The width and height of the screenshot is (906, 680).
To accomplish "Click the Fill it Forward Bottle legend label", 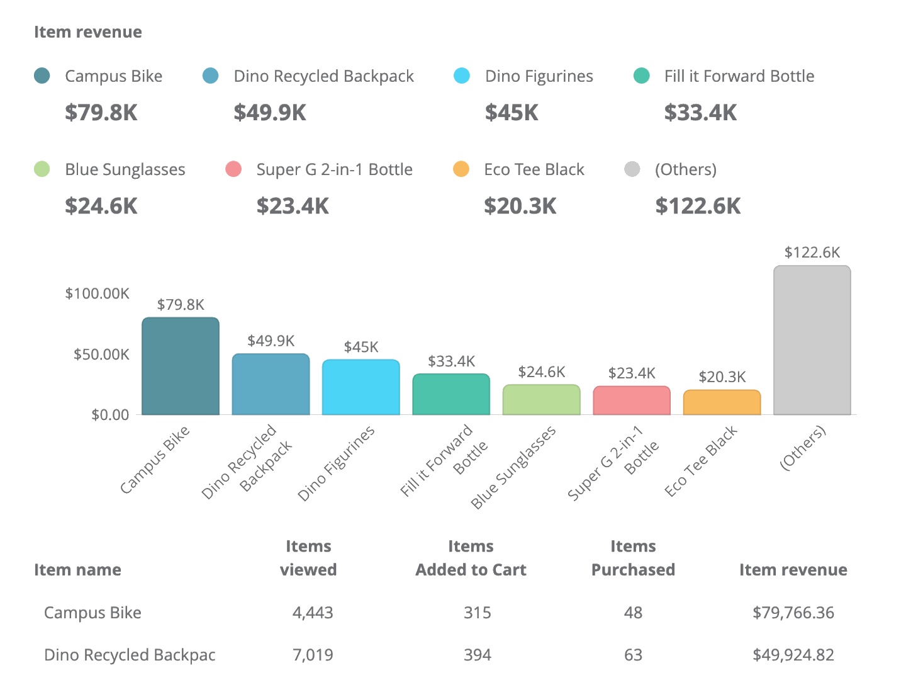I will pyautogui.click(x=739, y=76).
